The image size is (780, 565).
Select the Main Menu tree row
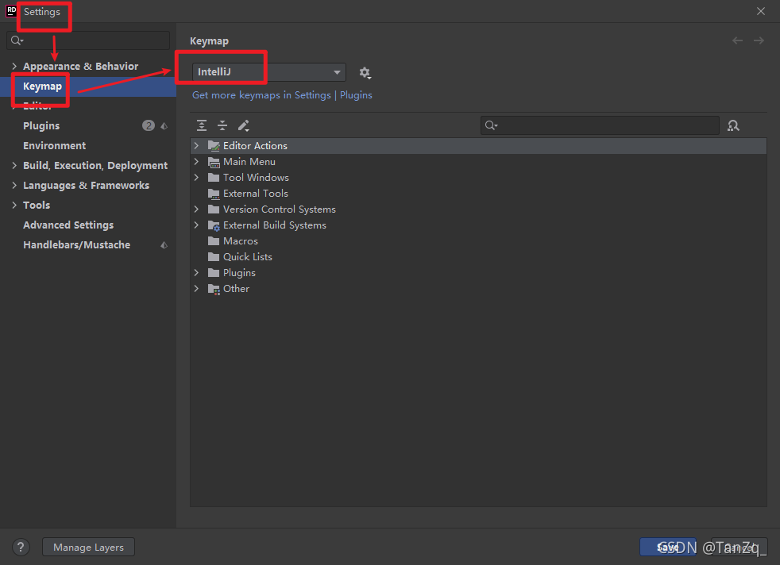pyautogui.click(x=478, y=162)
